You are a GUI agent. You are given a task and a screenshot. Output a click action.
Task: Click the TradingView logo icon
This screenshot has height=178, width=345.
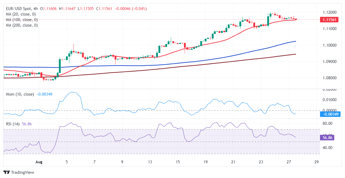tap(7, 172)
